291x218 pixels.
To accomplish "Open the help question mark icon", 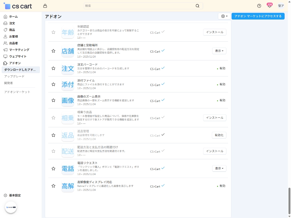I will click(x=259, y=6).
